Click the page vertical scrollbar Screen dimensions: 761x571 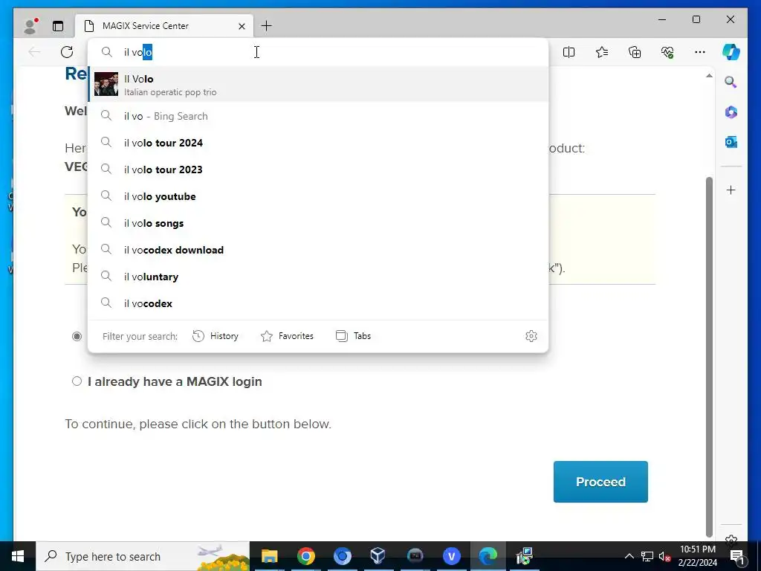[x=709, y=357]
